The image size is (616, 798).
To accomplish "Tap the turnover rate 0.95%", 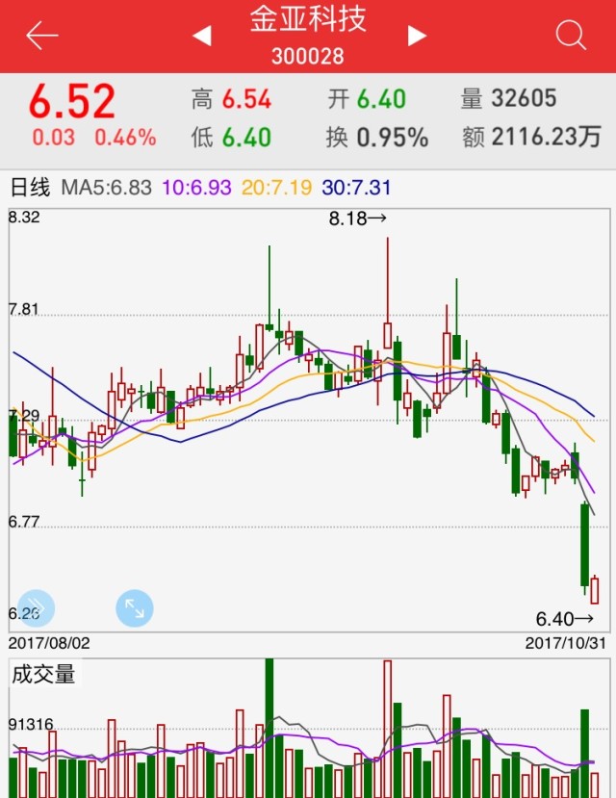I will [392, 138].
